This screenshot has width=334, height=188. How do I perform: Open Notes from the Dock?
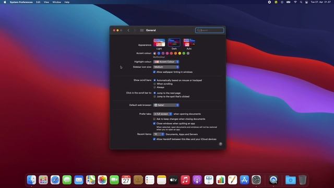161,180
